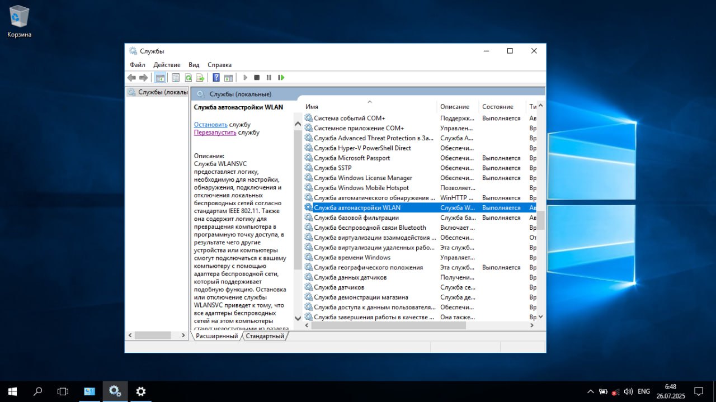Select Служба Hyper-V PowerShell Direct
The image size is (716, 402).
click(x=420, y=148)
